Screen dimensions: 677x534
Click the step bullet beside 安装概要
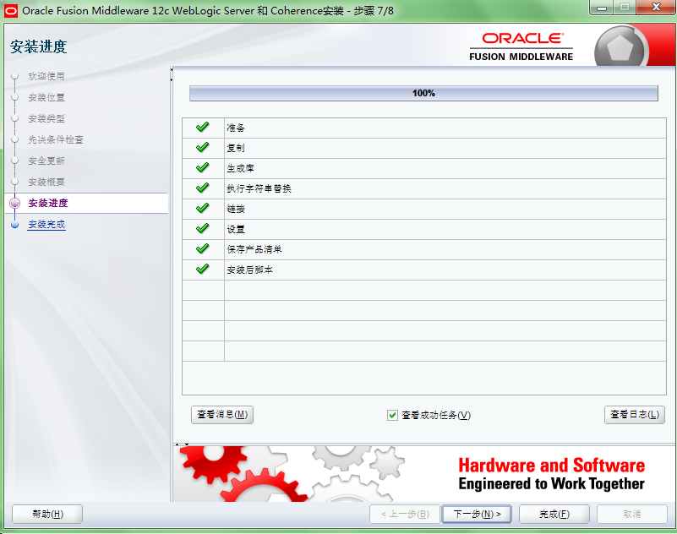pos(15,182)
